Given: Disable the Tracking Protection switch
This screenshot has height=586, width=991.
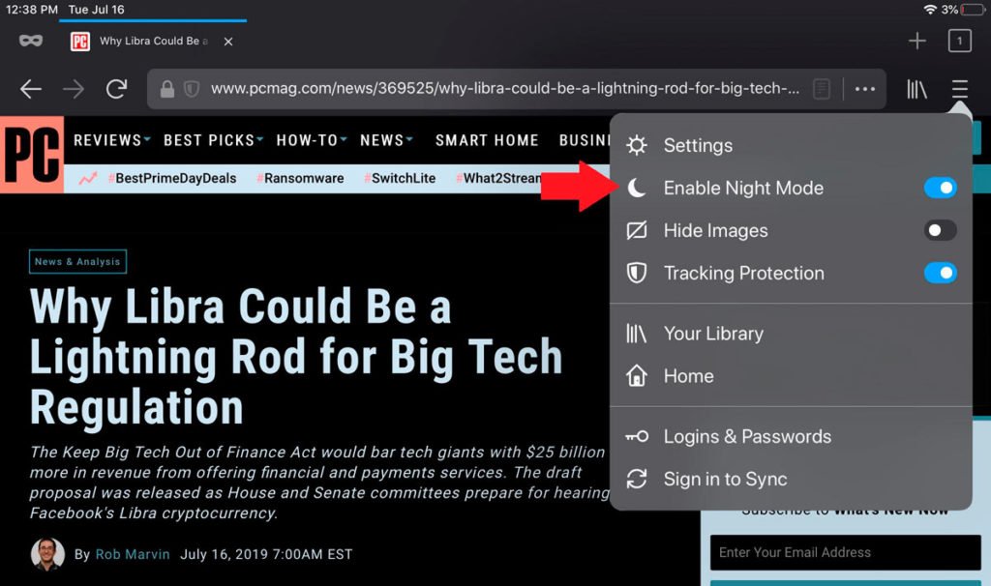Looking at the screenshot, I should click(940, 273).
